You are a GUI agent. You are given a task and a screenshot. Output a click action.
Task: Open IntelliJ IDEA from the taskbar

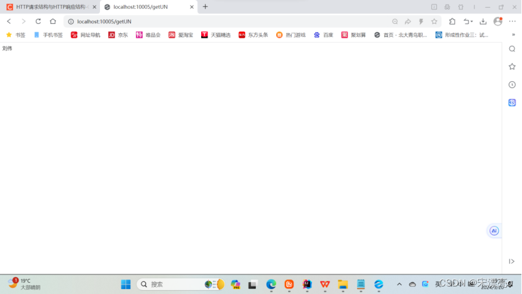(307, 284)
